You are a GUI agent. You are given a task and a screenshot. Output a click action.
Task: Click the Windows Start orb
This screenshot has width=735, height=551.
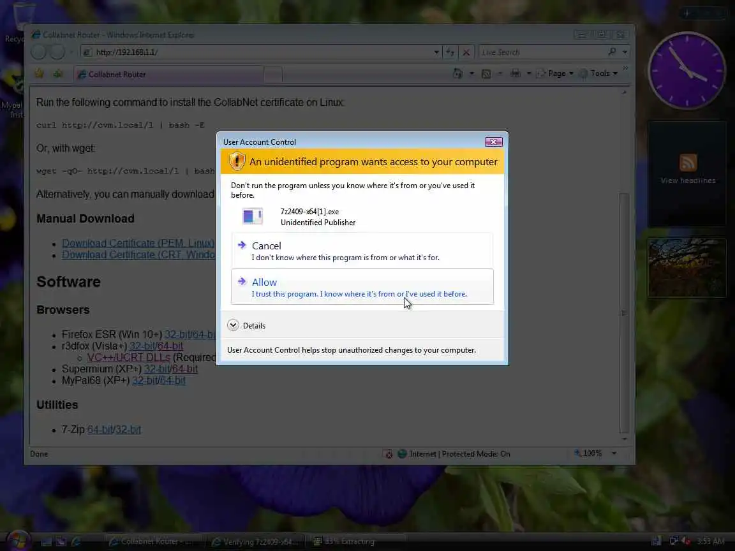tap(18, 541)
